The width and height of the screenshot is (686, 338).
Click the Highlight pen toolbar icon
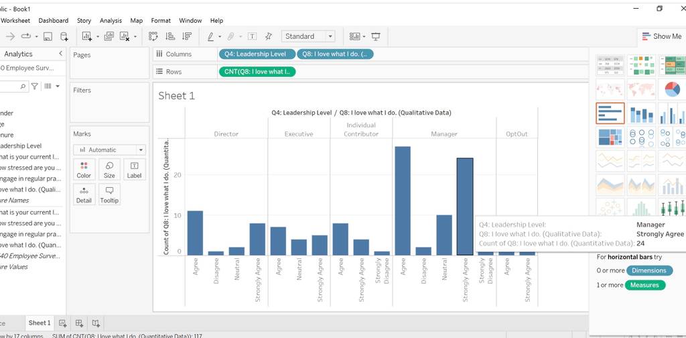tap(210, 36)
